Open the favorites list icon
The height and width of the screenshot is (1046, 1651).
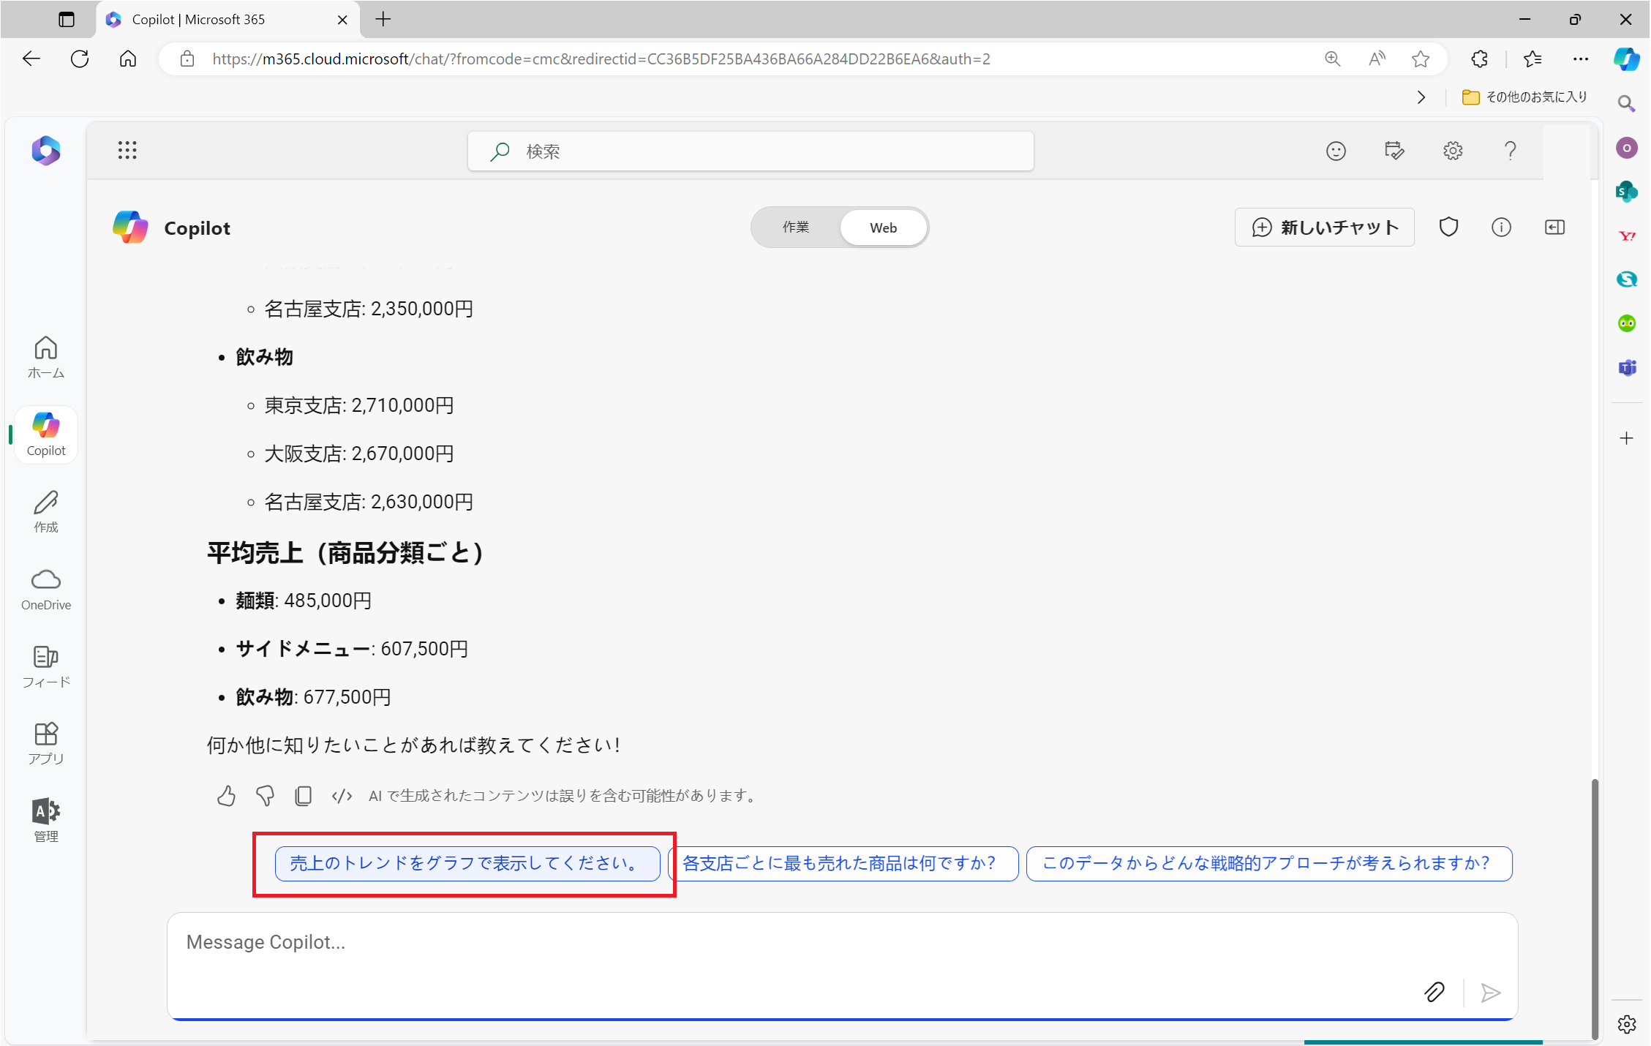pos(1532,59)
